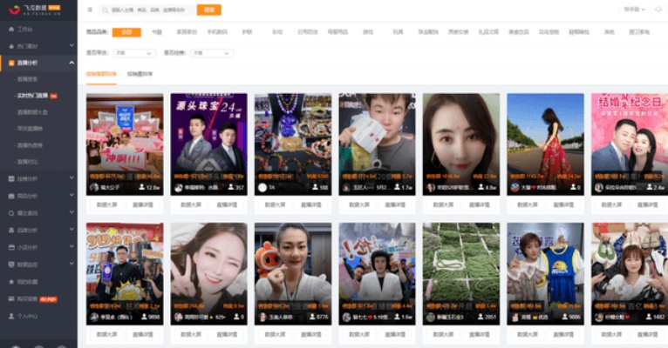Expand the 品牌分析 section chevron

click(72, 230)
